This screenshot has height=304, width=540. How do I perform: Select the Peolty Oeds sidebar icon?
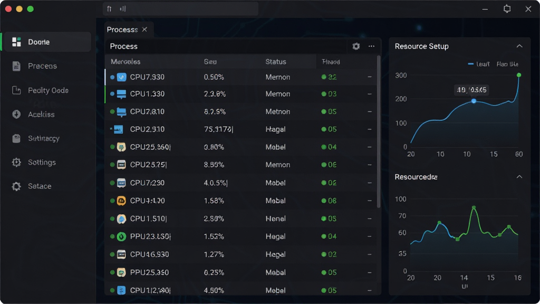16,90
